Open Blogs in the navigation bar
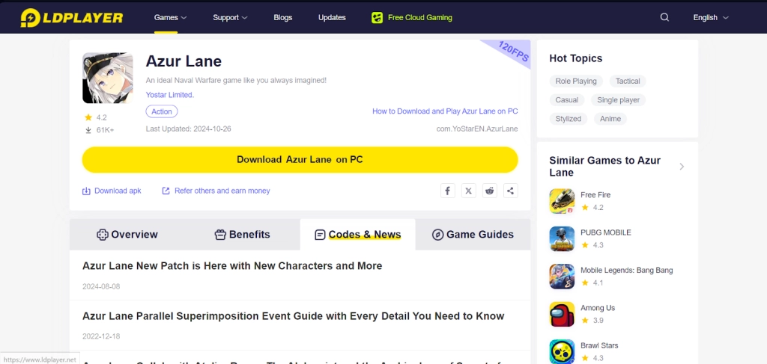 click(x=282, y=18)
